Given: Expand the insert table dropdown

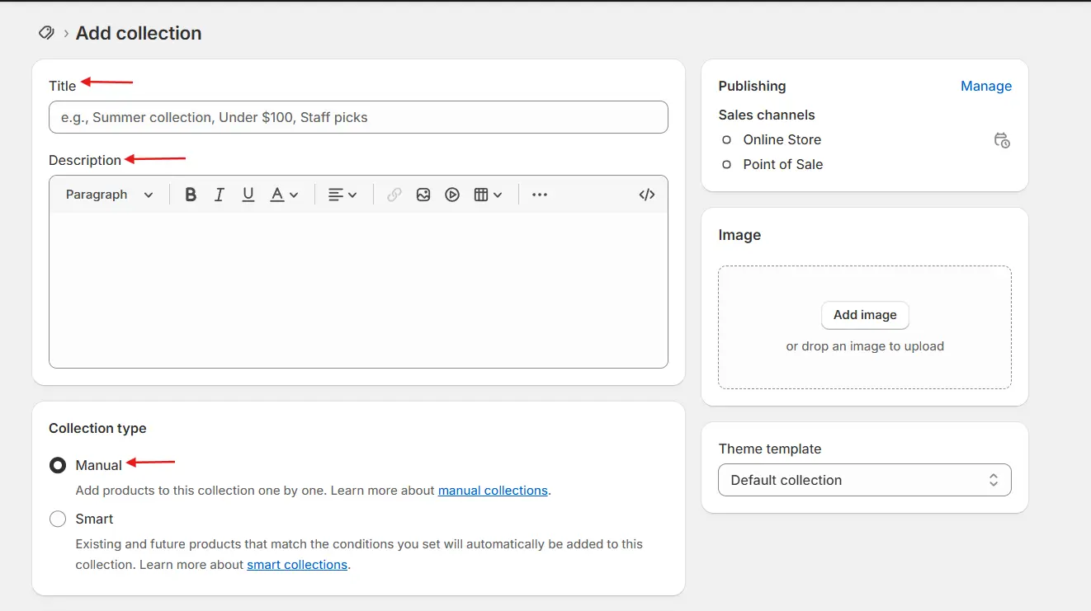Looking at the screenshot, I should tap(489, 195).
